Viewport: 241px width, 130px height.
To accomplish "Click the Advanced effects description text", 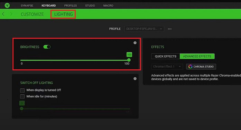I will tap(196, 77).
